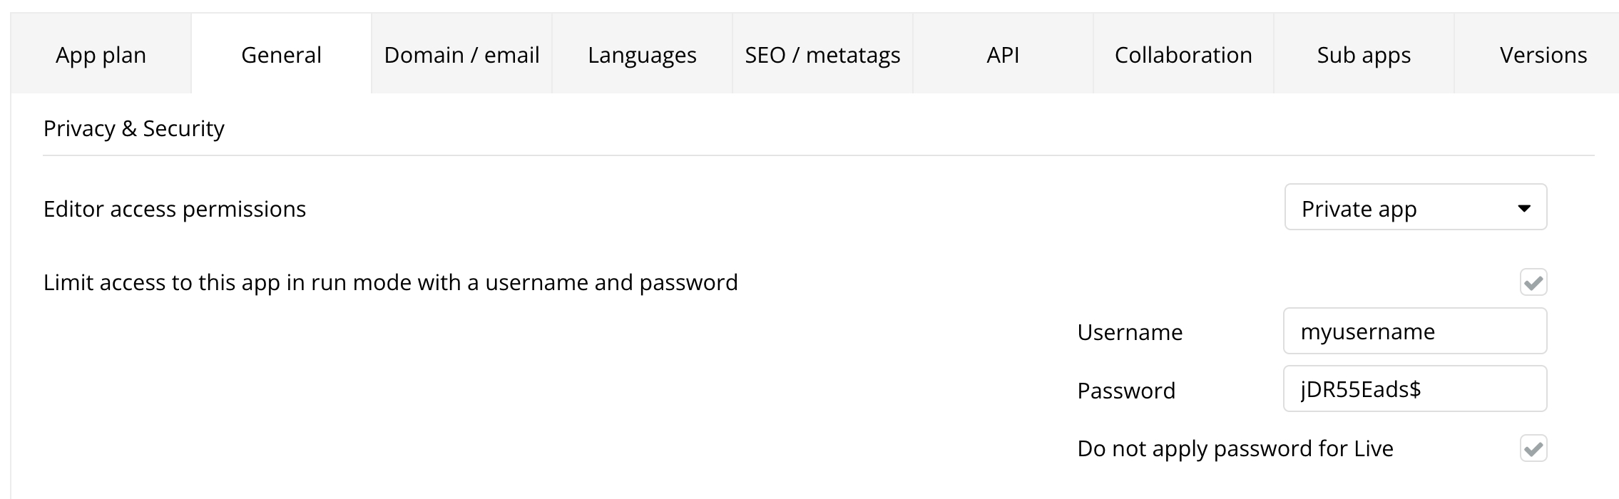Click the Editor access permissions label
The height and width of the screenshot is (499, 1619).
[174, 209]
